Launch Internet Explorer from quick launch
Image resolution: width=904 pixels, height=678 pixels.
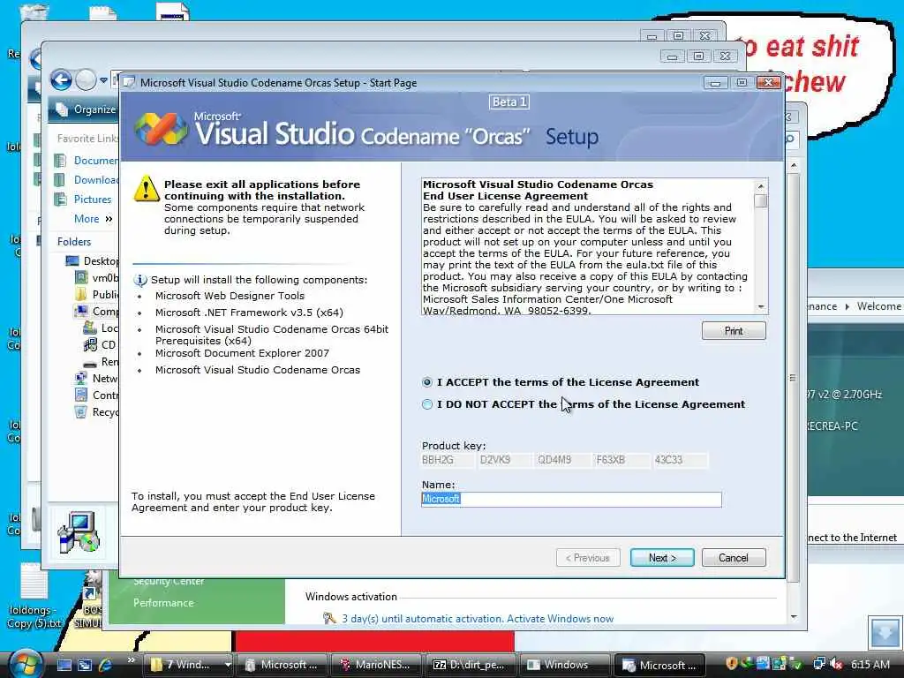[x=106, y=665]
